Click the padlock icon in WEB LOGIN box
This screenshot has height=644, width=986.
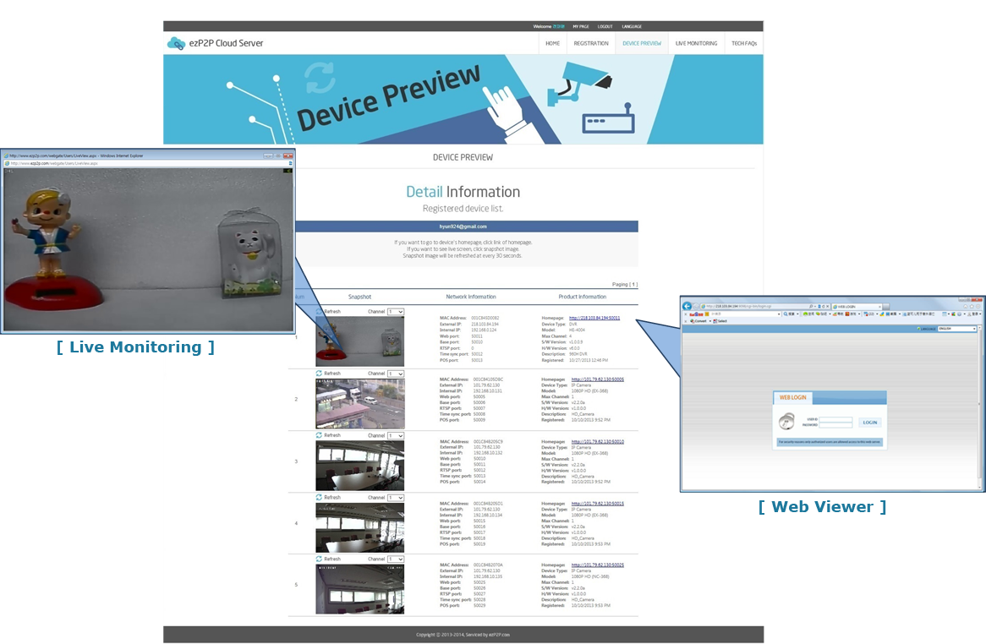coord(786,422)
